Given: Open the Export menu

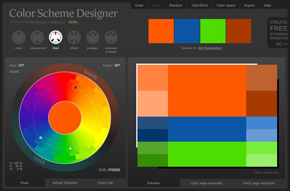Looking at the screenshot, I should click(x=249, y=5).
